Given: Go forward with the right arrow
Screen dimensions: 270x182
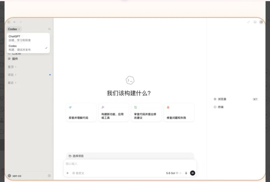Looking at the screenshot, I should click(21, 22).
